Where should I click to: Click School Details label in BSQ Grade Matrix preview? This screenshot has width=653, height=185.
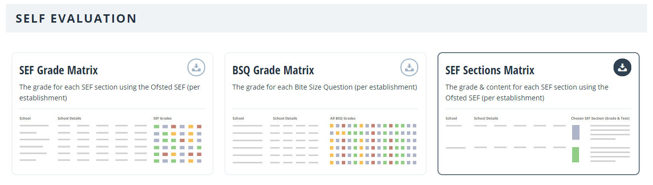[285, 118]
